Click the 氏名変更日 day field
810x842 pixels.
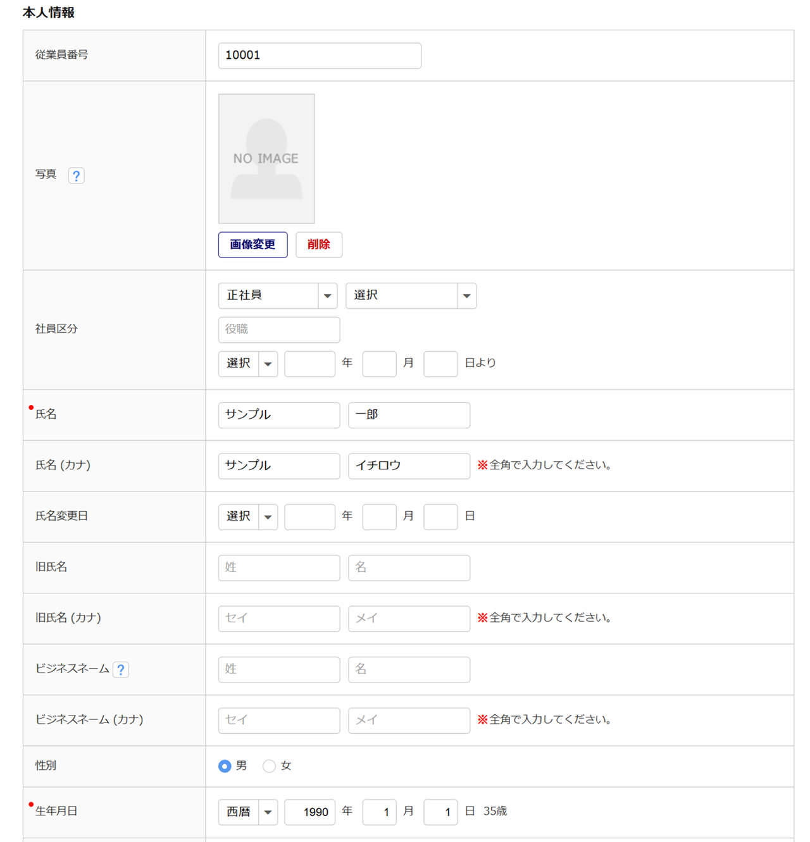pos(440,517)
